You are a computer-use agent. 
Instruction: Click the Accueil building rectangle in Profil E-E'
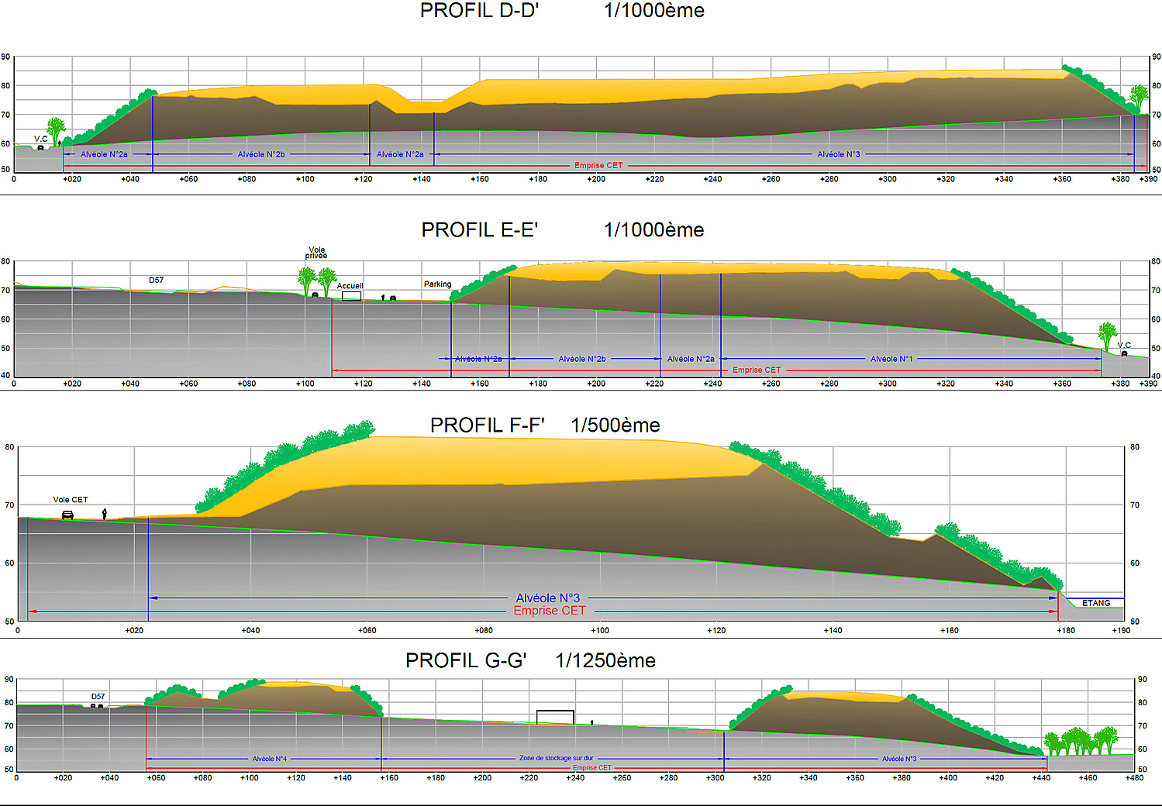[x=351, y=296]
